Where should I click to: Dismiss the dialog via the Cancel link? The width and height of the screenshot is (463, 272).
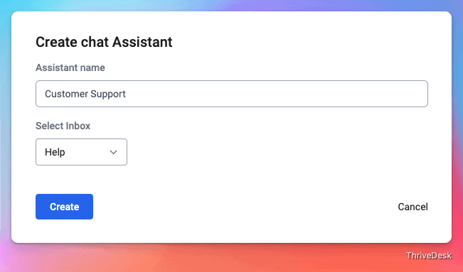413,207
